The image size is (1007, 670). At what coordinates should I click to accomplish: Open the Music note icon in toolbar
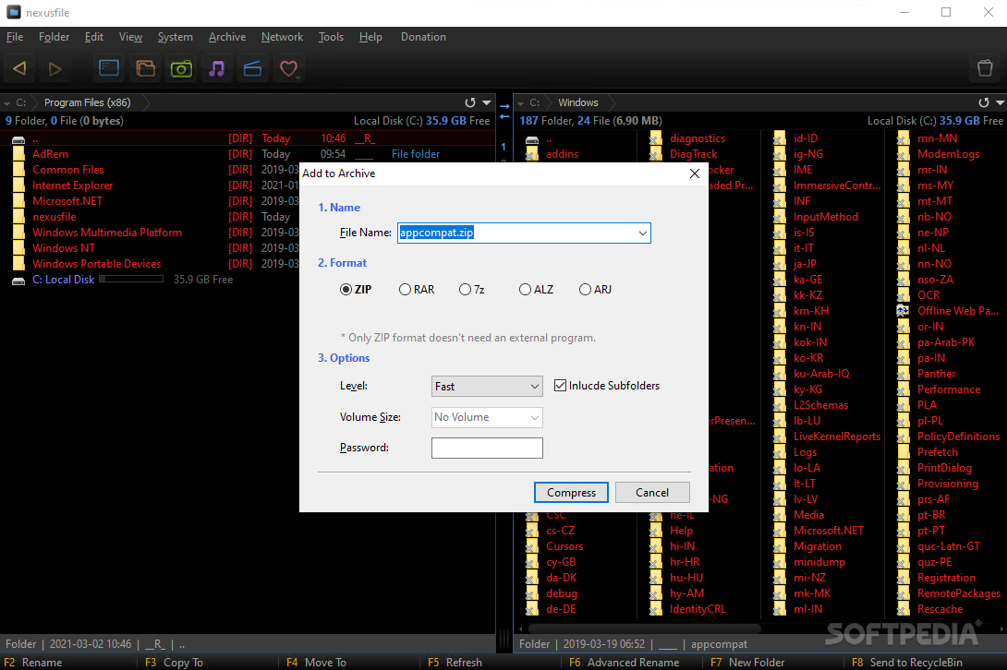click(x=217, y=68)
